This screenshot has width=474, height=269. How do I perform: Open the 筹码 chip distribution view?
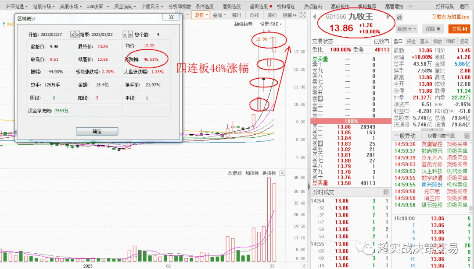point(237,15)
